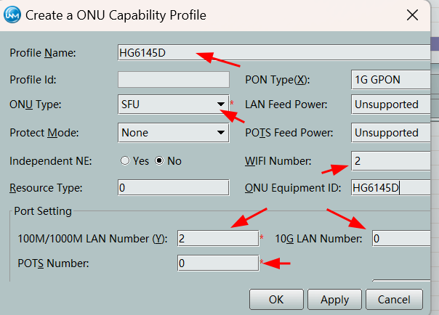Click the POTS Number field

218,263
